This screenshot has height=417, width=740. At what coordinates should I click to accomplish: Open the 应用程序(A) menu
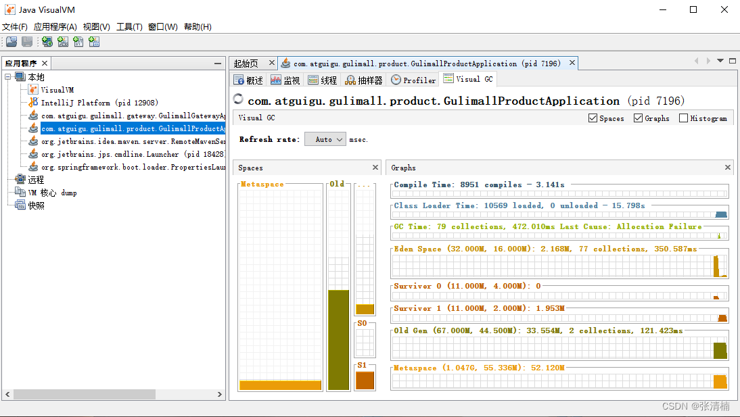(x=55, y=27)
